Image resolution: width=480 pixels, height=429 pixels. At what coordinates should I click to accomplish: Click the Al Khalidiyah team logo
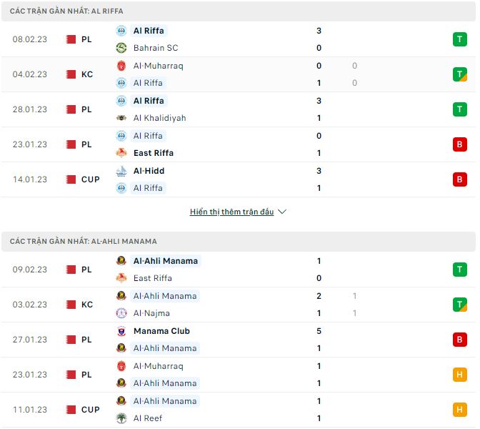pos(121,118)
